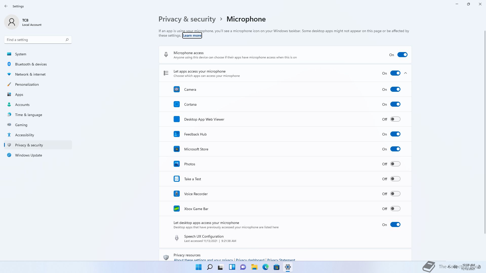
Task: Go to the Windows Update section
Action: [29, 155]
